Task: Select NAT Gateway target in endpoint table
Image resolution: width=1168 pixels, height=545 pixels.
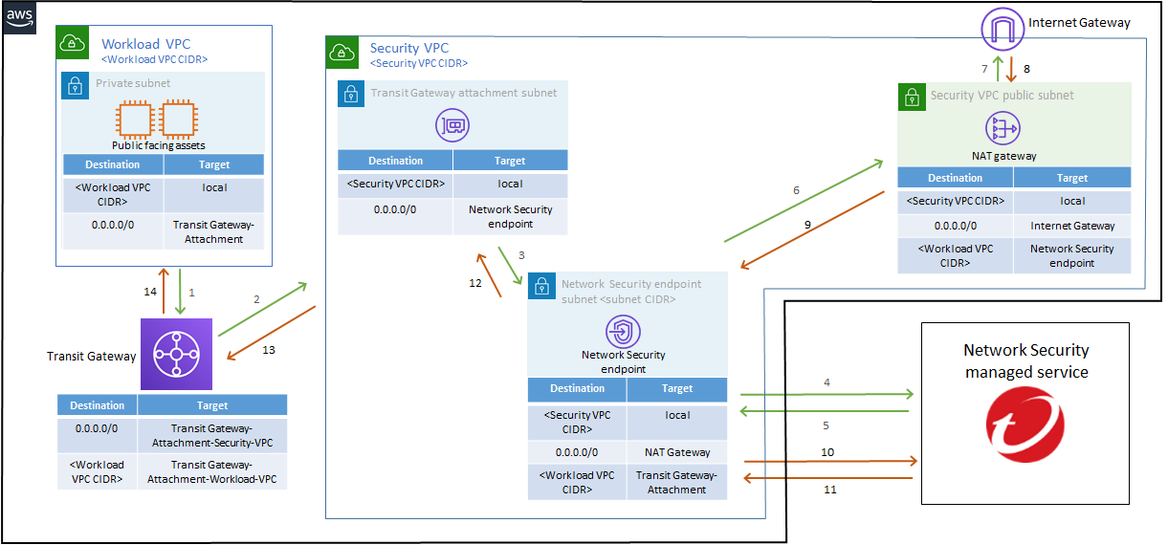Action: tap(676, 452)
